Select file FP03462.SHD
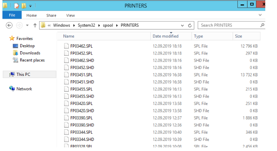Viewport: 277px width, 151px height. (82, 61)
